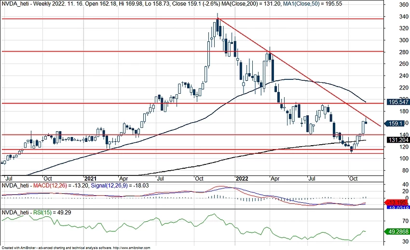Click the 280 price axis label
Screen dimensions: 410x250
404,52
